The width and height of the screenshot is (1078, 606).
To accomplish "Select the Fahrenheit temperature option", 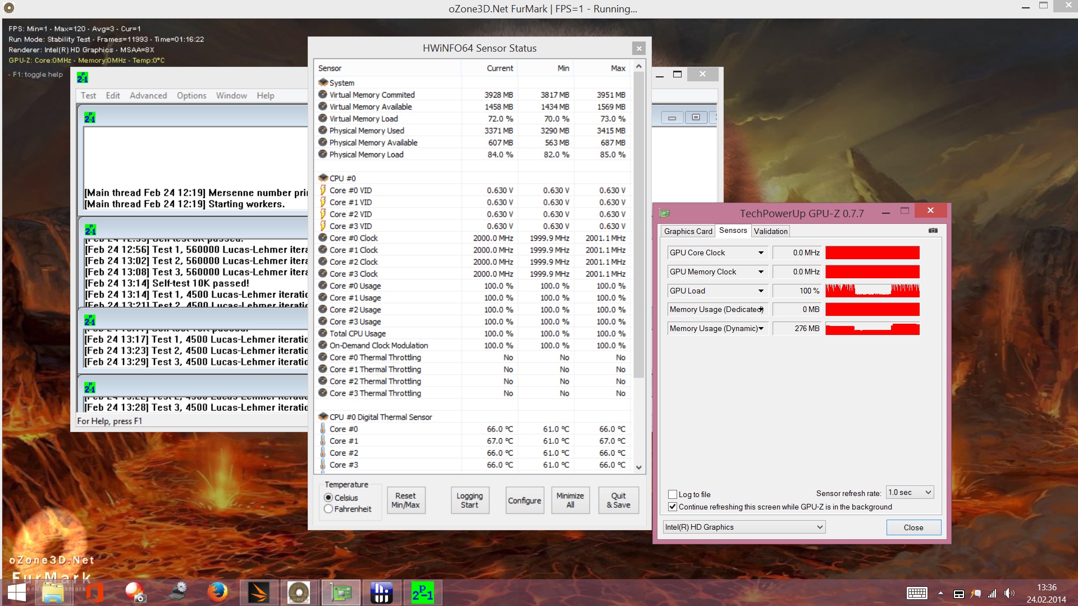I will [328, 509].
